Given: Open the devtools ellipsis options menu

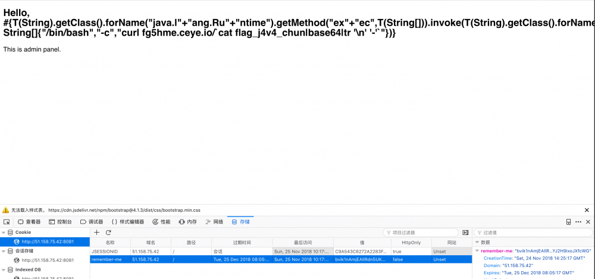Looking at the screenshot, I should point(578,222).
